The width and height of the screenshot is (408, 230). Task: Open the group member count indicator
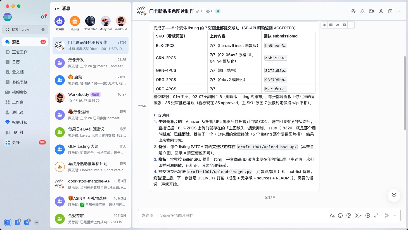(x=199, y=11)
